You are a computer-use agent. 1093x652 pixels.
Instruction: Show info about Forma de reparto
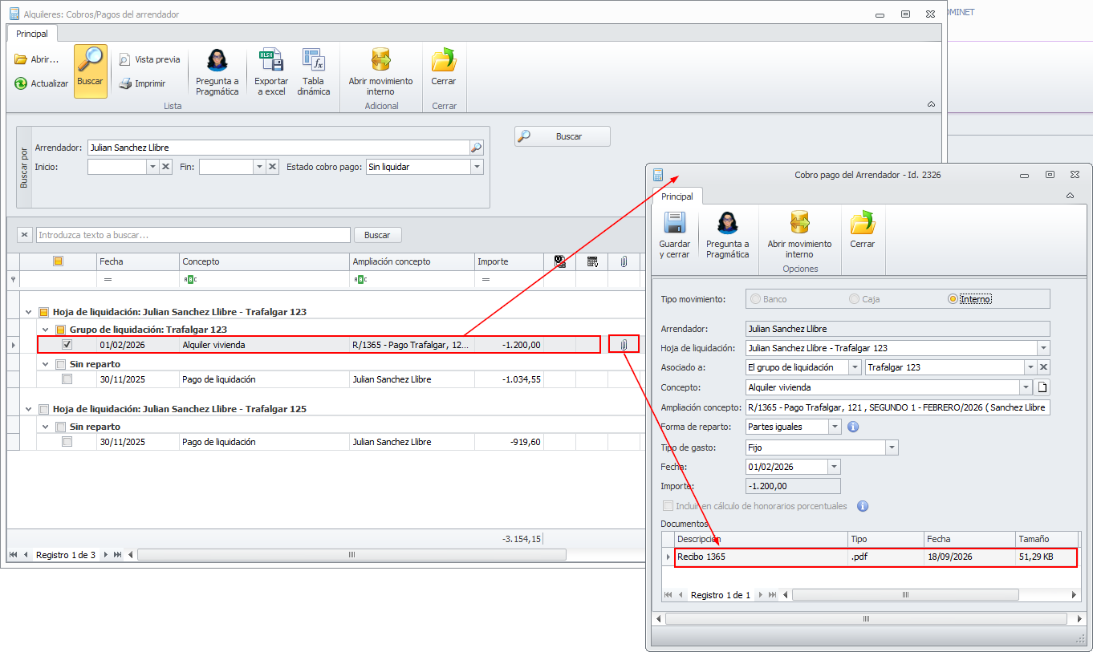coord(853,427)
